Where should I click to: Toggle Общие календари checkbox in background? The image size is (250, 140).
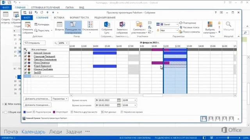(x=6, y=112)
